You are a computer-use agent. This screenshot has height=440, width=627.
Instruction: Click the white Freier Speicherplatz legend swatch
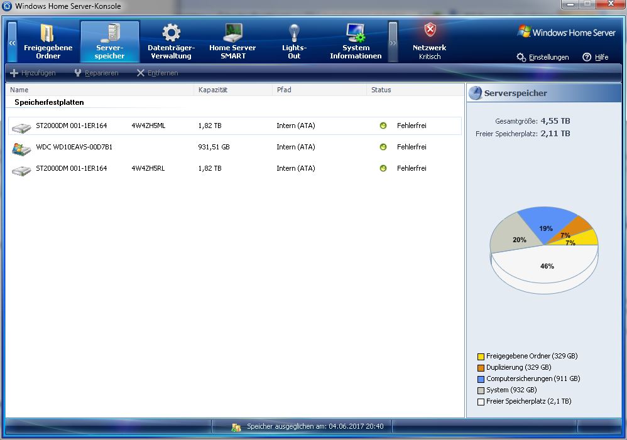point(481,402)
